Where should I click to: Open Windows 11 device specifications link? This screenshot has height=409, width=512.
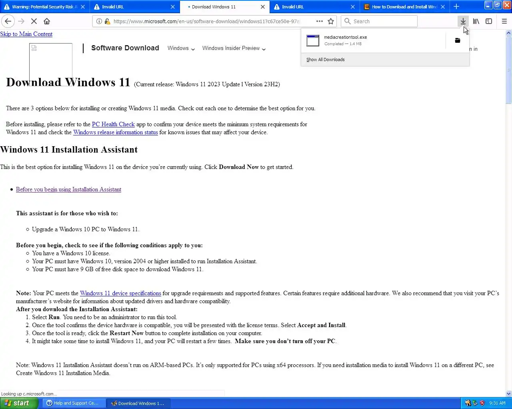click(x=120, y=293)
